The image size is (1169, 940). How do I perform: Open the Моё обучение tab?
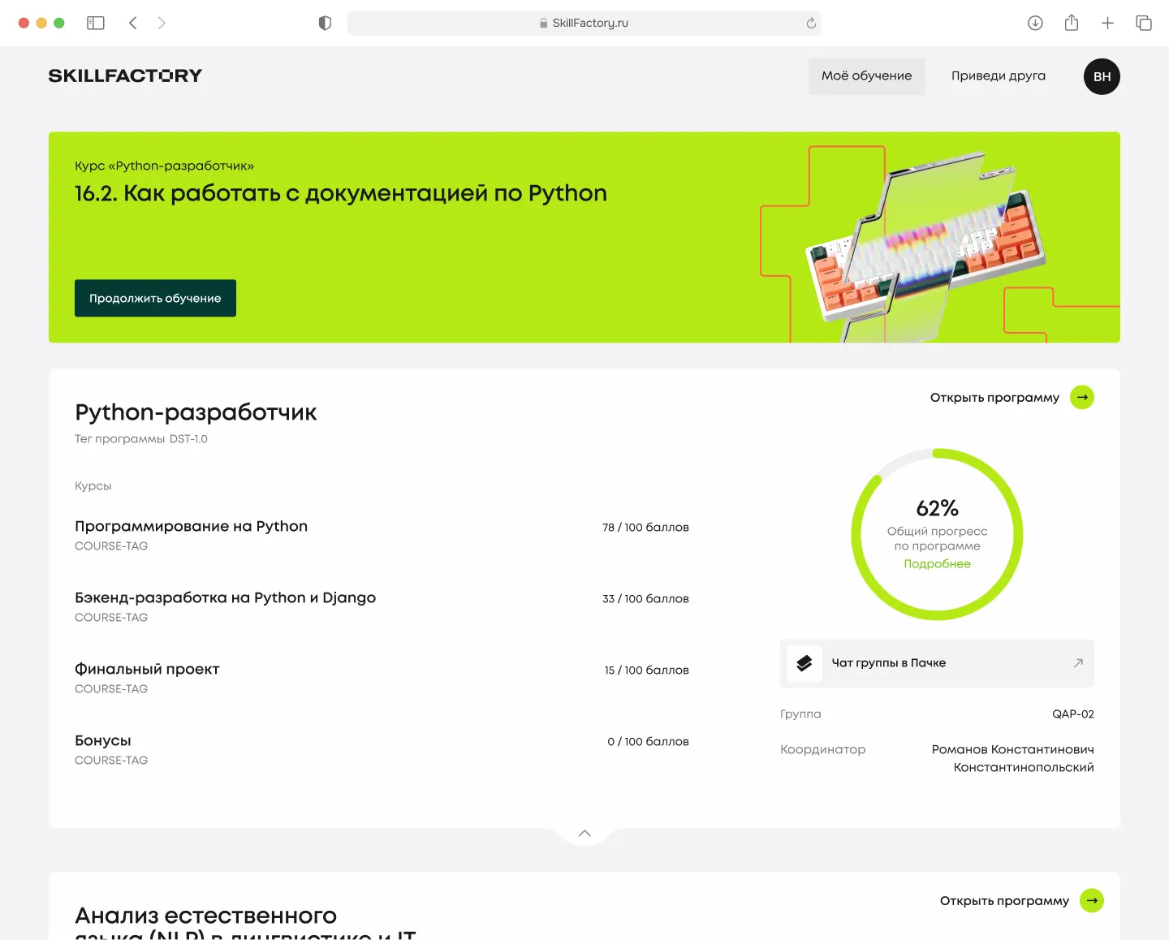coord(866,76)
